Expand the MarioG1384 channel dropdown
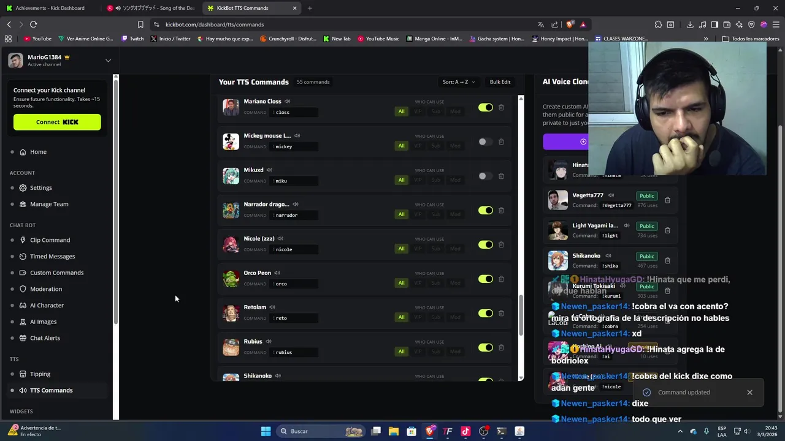785x441 pixels. click(108, 61)
